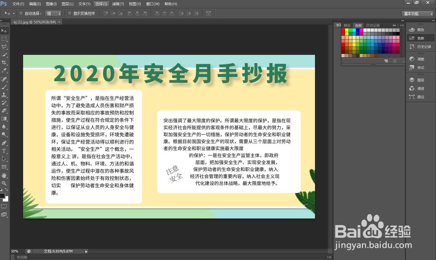Screen dimensions: 436x260
Task: Click the 时间轴 button at the bottom
Action: point(21,257)
